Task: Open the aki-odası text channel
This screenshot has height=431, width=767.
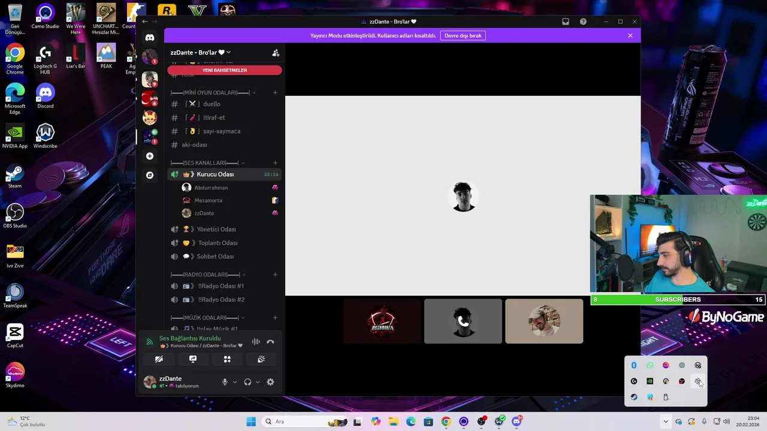Action: (x=225, y=145)
